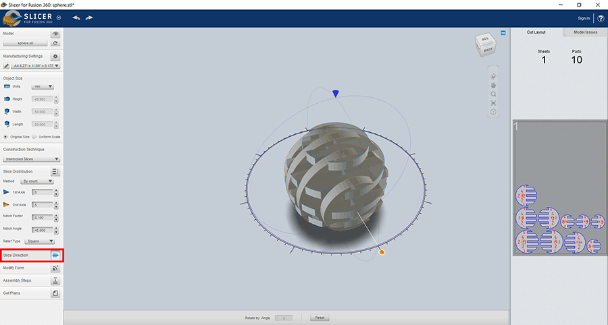Switch to the Cut Layout tab
The image size is (608, 325).
click(x=536, y=32)
